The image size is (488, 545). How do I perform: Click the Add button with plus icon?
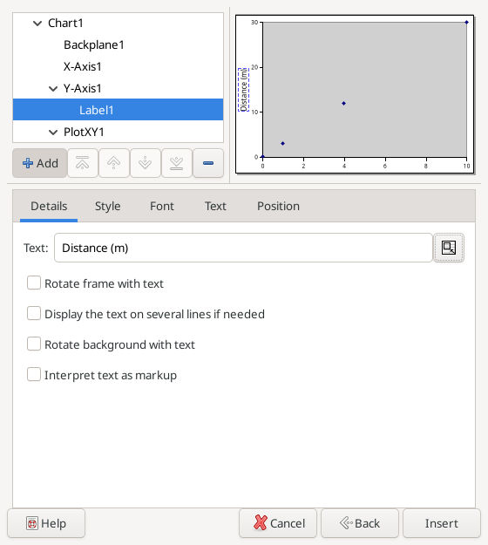pyautogui.click(x=40, y=163)
